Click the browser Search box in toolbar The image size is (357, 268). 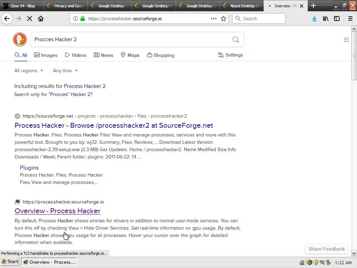[x=259, y=18]
